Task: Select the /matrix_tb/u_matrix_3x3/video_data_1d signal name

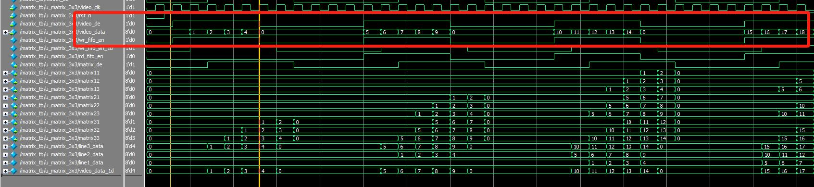Action: [67, 171]
